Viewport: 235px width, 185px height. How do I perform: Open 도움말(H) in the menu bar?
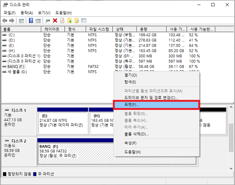(63, 13)
